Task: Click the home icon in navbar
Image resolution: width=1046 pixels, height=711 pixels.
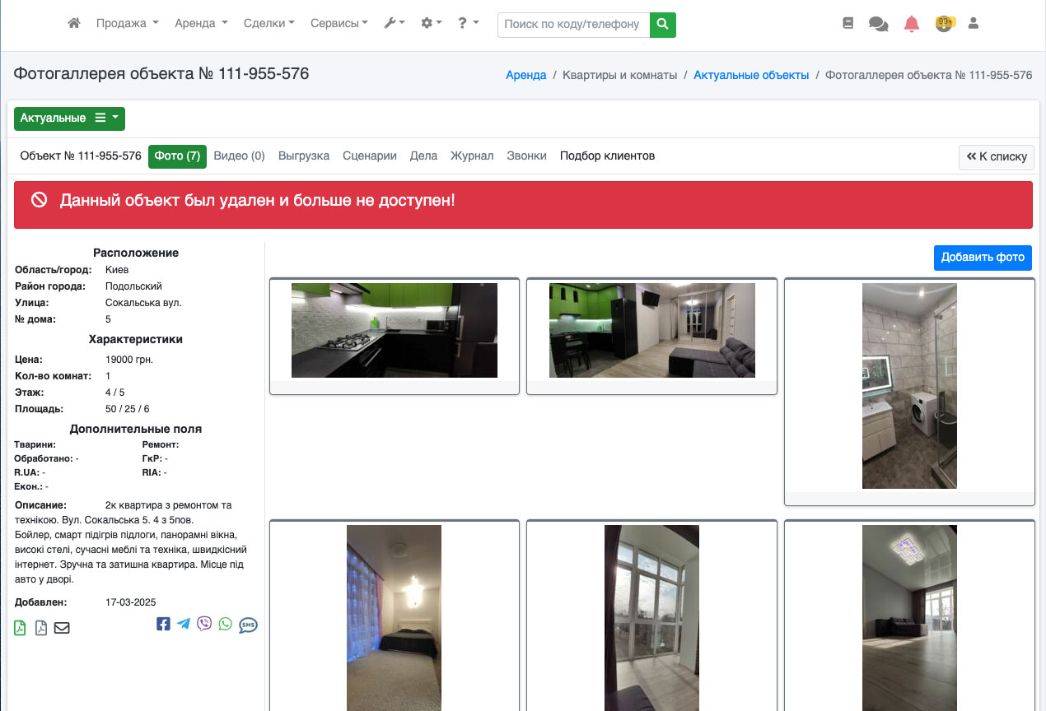Action: [x=74, y=24]
